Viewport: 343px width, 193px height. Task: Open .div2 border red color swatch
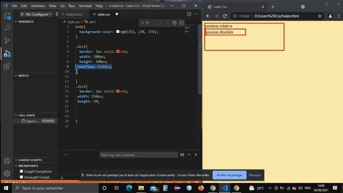[x=118, y=91]
